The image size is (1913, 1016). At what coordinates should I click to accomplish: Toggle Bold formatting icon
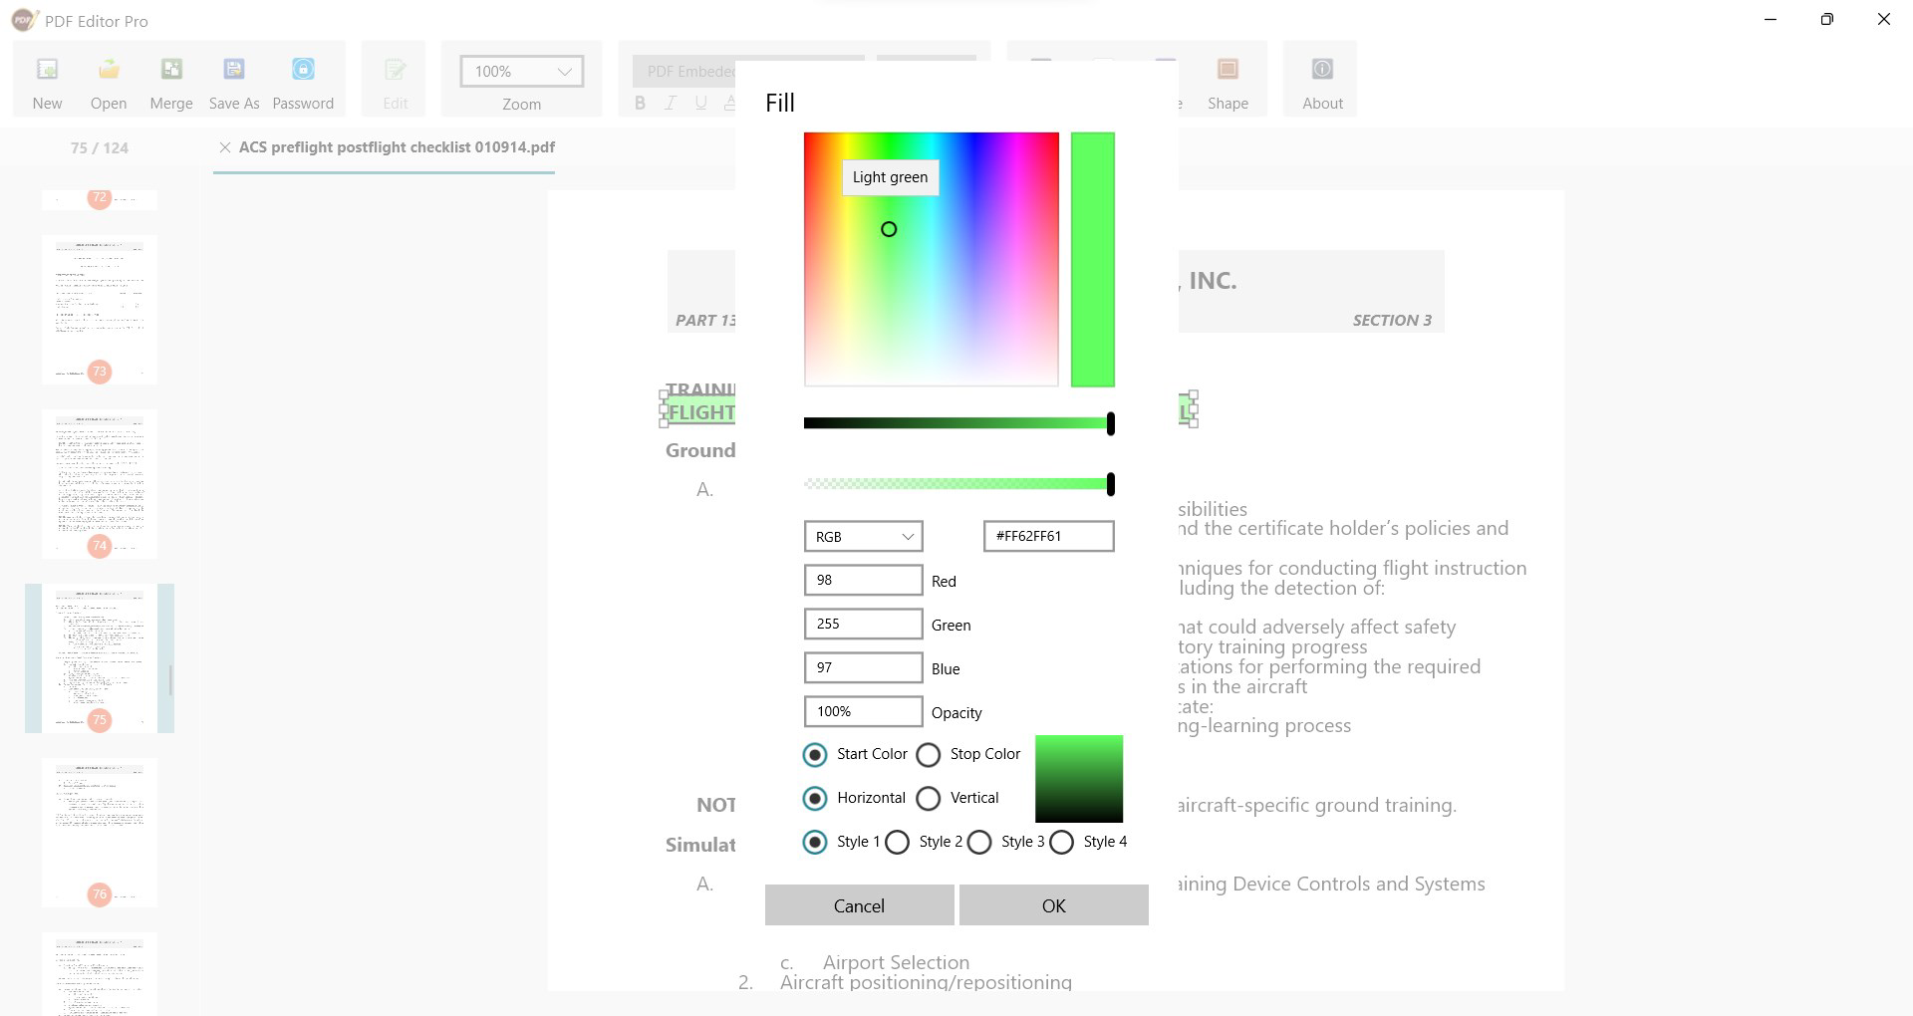[x=640, y=103]
